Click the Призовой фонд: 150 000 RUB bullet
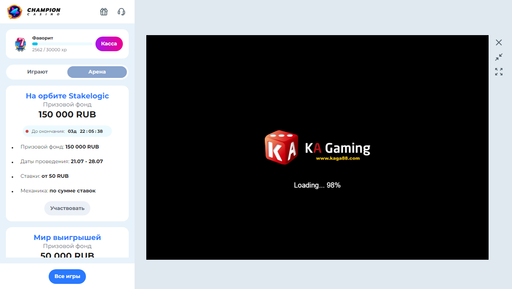Image resolution: width=512 pixels, height=289 pixels. 60,147
